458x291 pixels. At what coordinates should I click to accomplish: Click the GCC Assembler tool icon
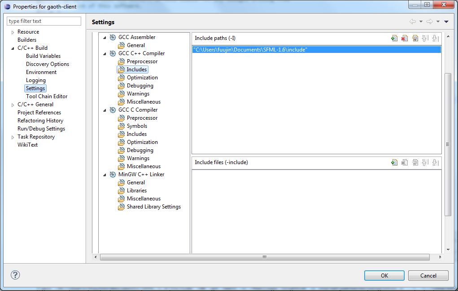pyautogui.click(x=113, y=37)
